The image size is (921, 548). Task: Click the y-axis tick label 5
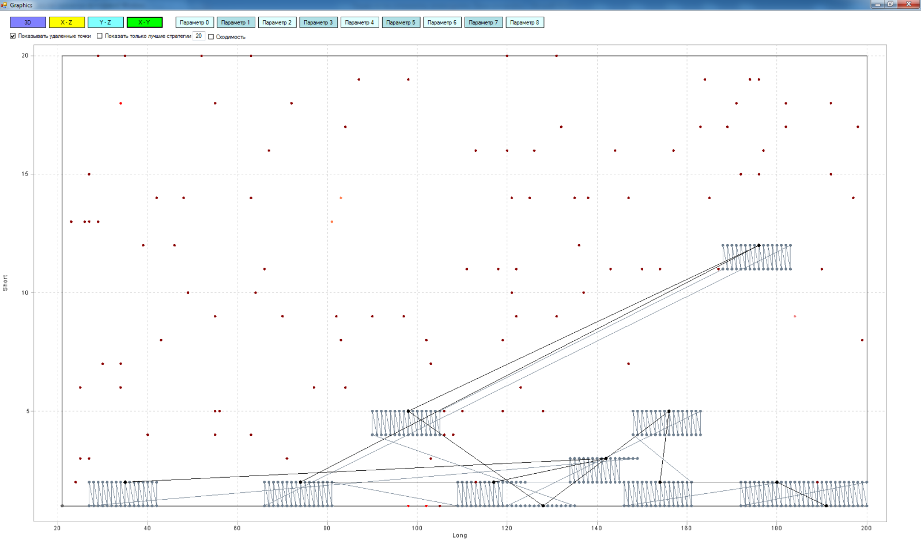click(27, 412)
